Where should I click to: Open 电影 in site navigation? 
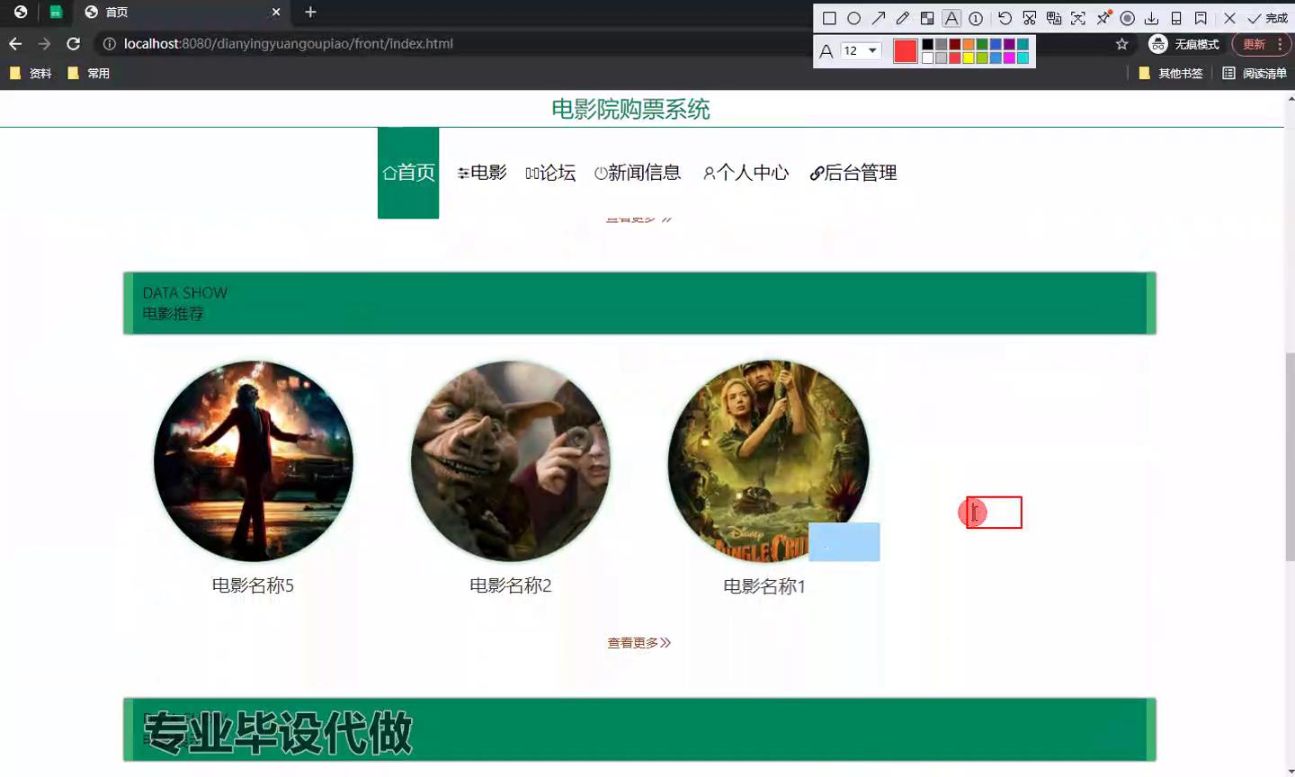(482, 173)
